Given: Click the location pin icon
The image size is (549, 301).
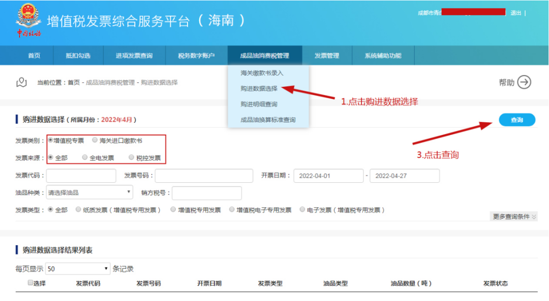Looking at the screenshot, I should point(21,82).
